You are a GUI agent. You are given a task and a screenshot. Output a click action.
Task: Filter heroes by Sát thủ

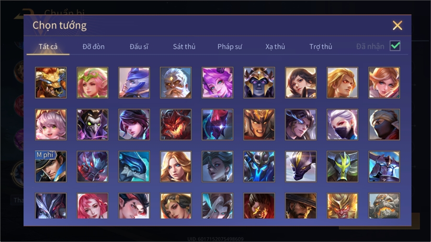pyautogui.click(x=184, y=47)
